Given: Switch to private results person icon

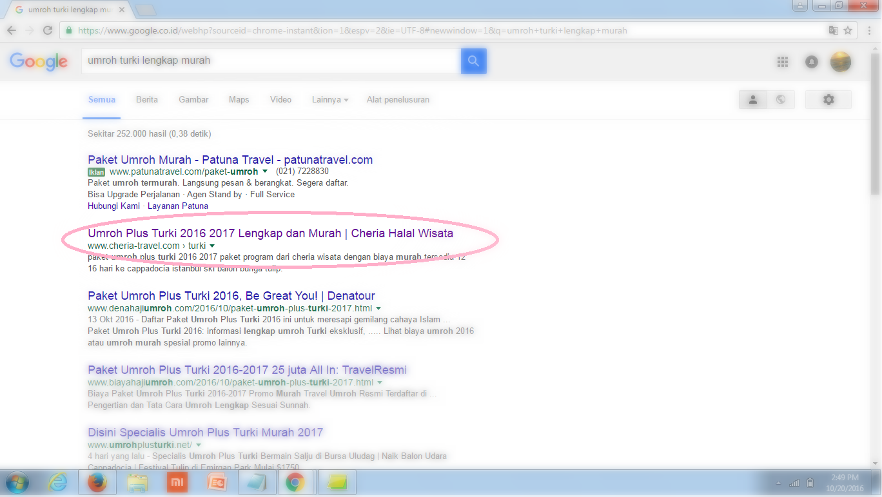Looking at the screenshot, I should (x=752, y=100).
